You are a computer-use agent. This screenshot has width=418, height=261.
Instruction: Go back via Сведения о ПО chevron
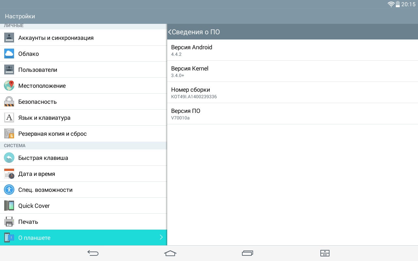170,32
